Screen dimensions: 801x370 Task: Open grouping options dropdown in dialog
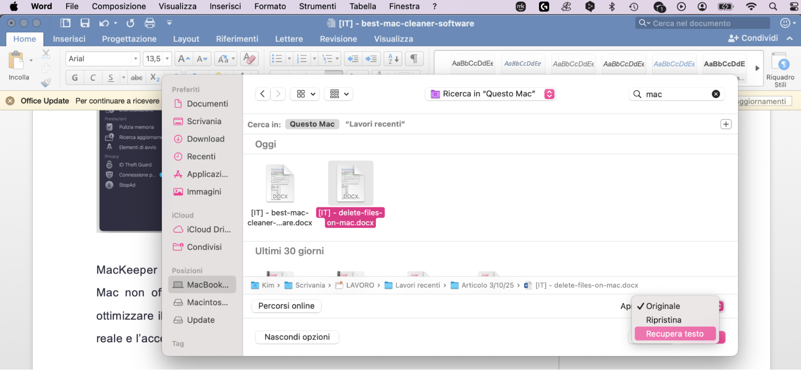click(x=339, y=94)
